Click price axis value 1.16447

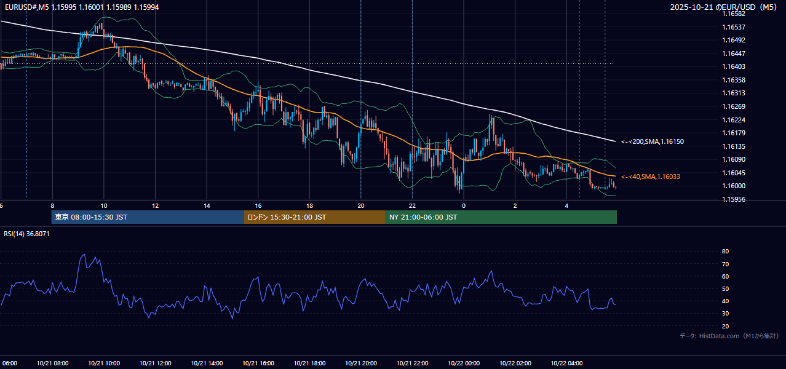[734, 54]
